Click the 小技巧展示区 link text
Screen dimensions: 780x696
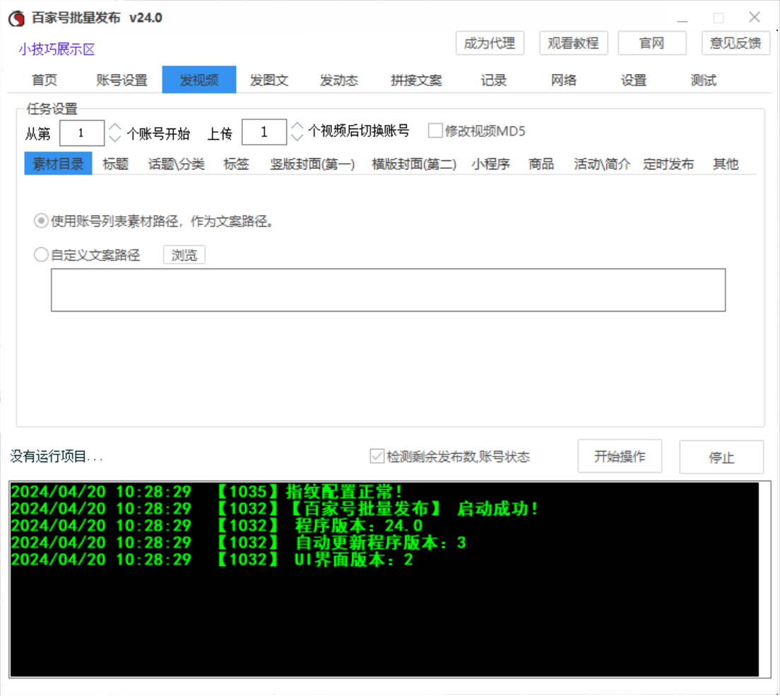[x=57, y=49]
